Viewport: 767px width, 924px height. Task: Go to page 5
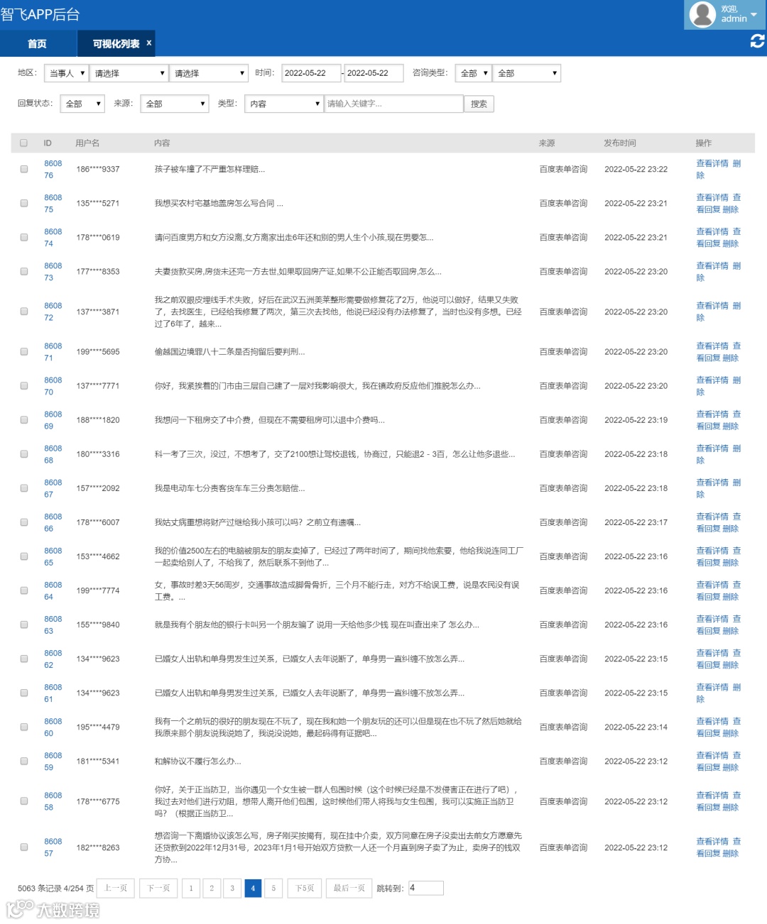(x=273, y=888)
